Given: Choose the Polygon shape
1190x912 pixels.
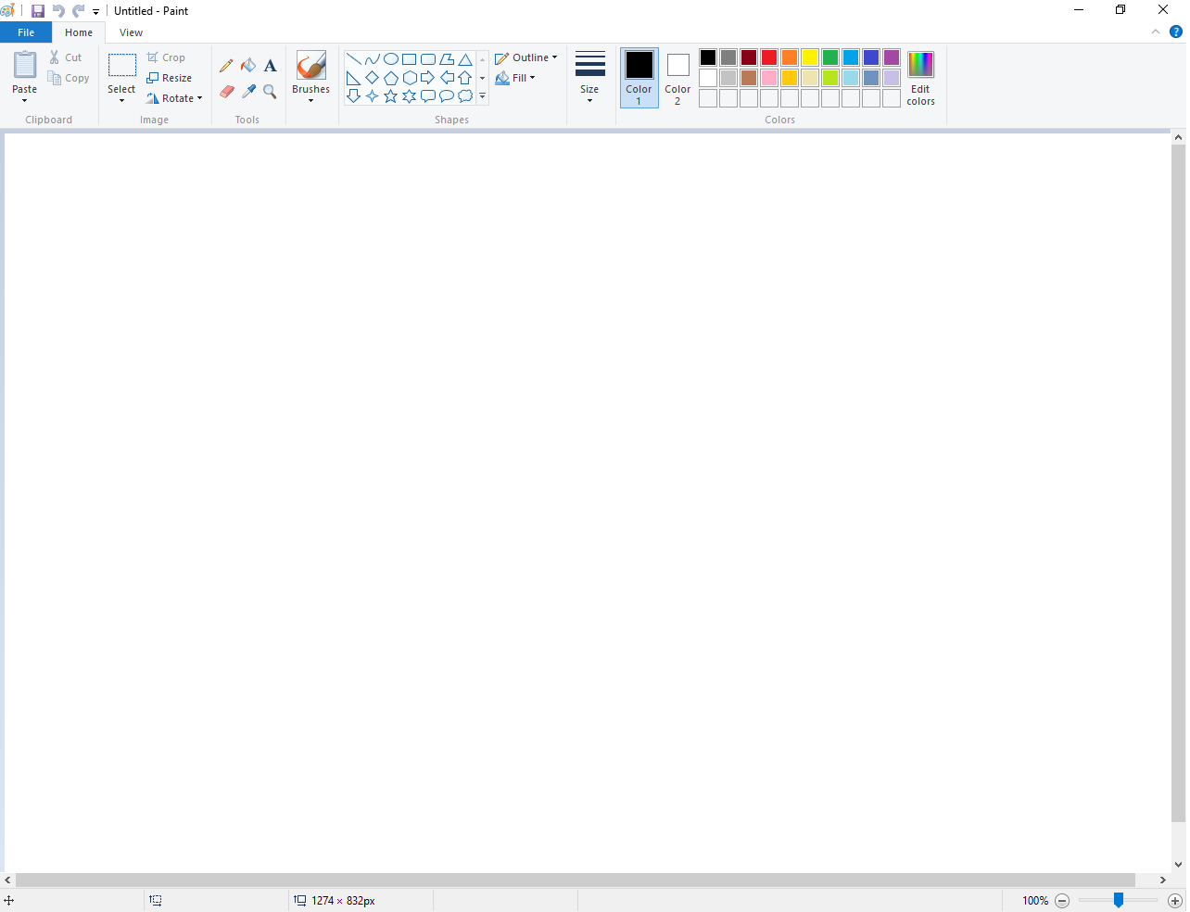Looking at the screenshot, I should [447, 59].
